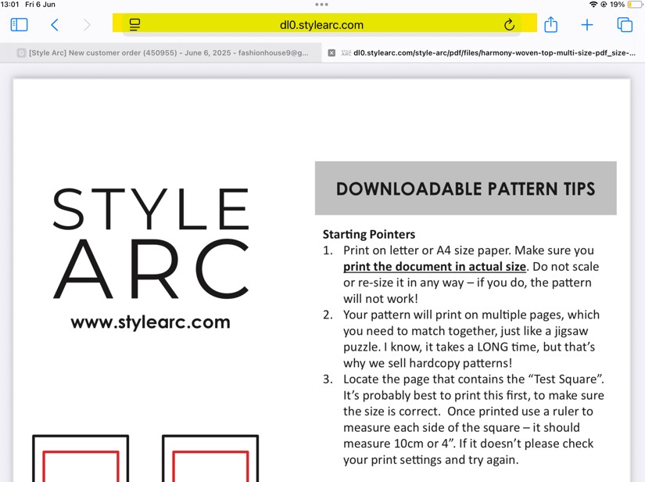Open the Share sheet
645x482 pixels.
coord(551,24)
